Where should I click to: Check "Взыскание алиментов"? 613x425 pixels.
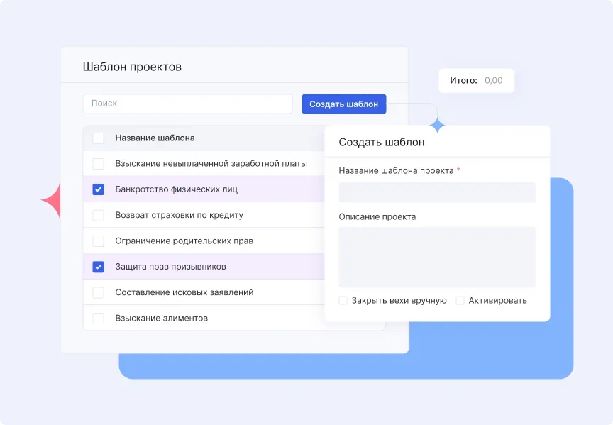click(x=98, y=318)
